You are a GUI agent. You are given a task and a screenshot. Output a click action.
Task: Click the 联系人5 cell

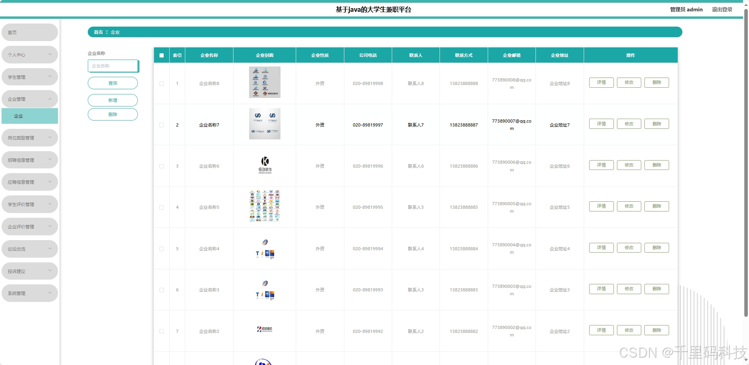(416, 207)
